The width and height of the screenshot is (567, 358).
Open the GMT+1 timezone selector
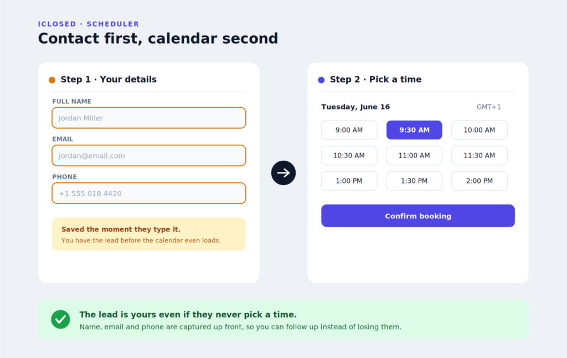pyautogui.click(x=488, y=107)
